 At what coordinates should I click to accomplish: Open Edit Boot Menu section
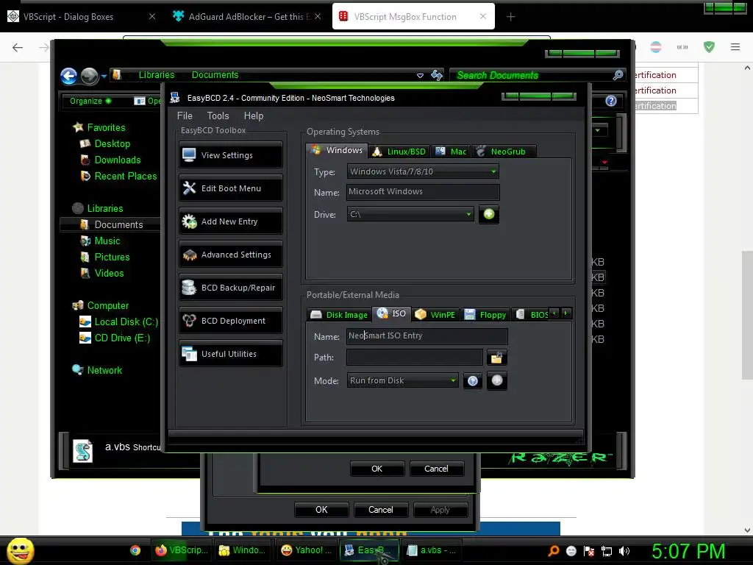pyautogui.click(x=230, y=188)
